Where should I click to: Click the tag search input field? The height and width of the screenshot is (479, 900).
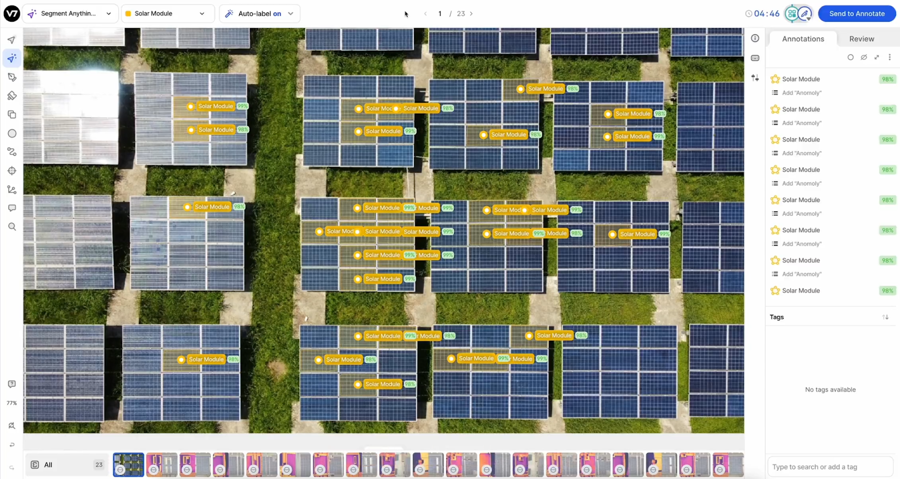click(x=830, y=467)
